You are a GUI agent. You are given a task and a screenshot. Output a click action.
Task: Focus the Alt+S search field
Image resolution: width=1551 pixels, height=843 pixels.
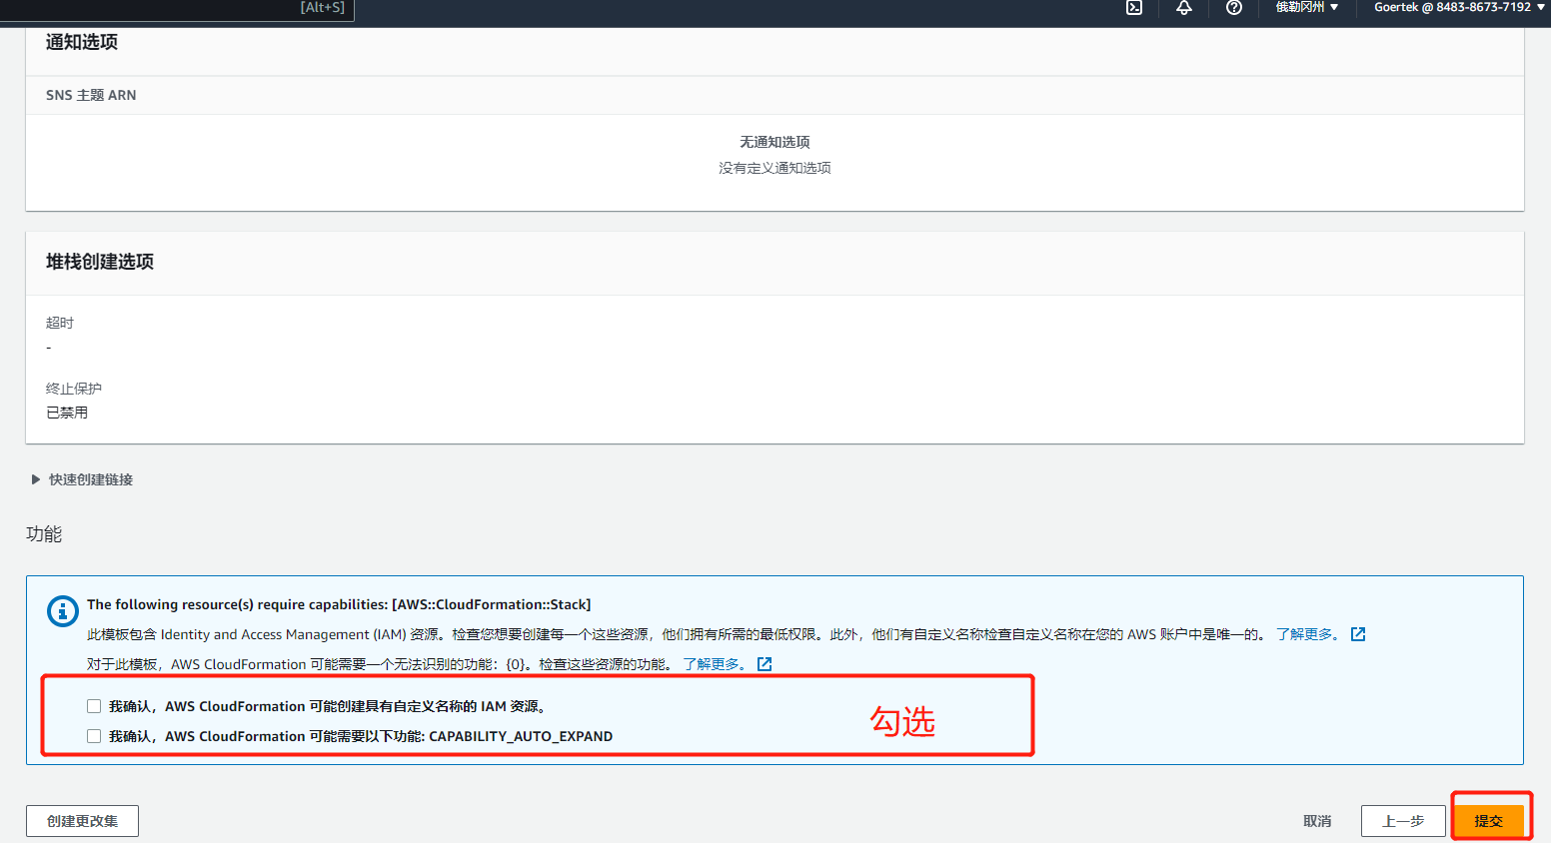click(x=200, y=8)
